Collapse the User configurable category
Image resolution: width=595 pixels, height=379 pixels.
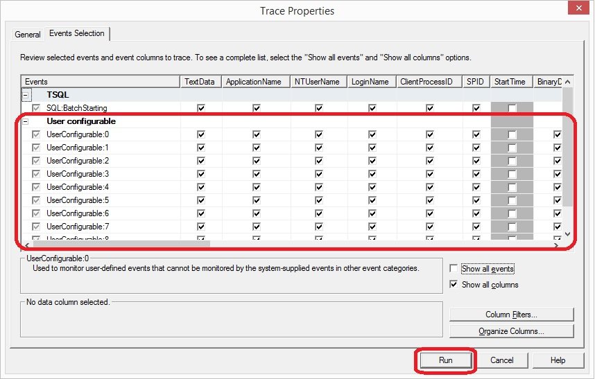point(26,122)
